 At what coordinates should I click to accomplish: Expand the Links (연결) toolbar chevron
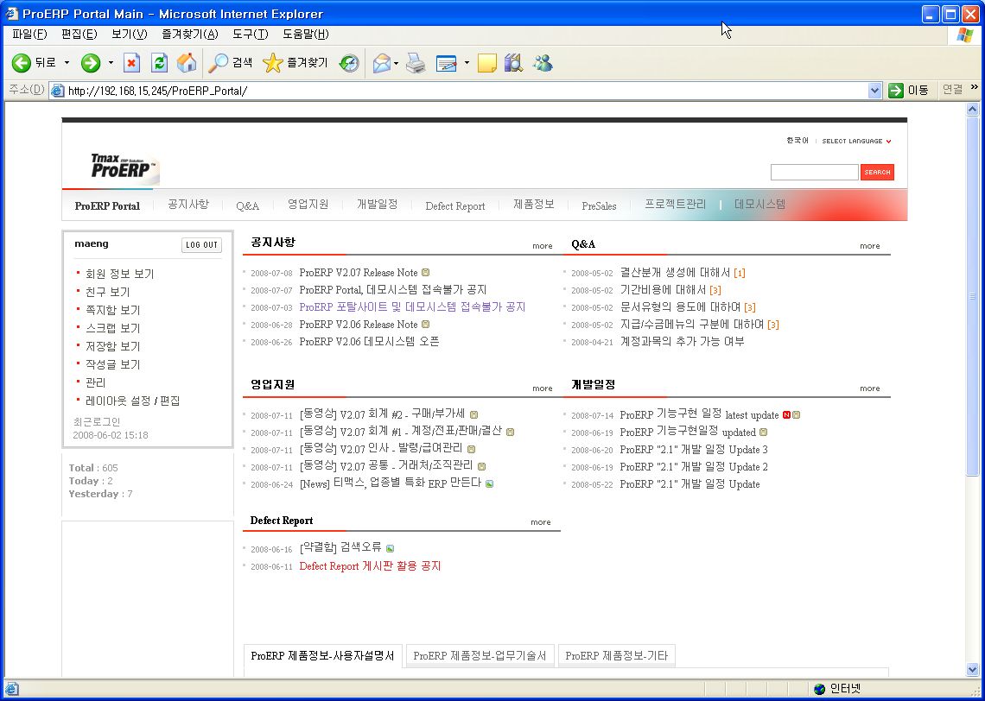tap(975, 88)
